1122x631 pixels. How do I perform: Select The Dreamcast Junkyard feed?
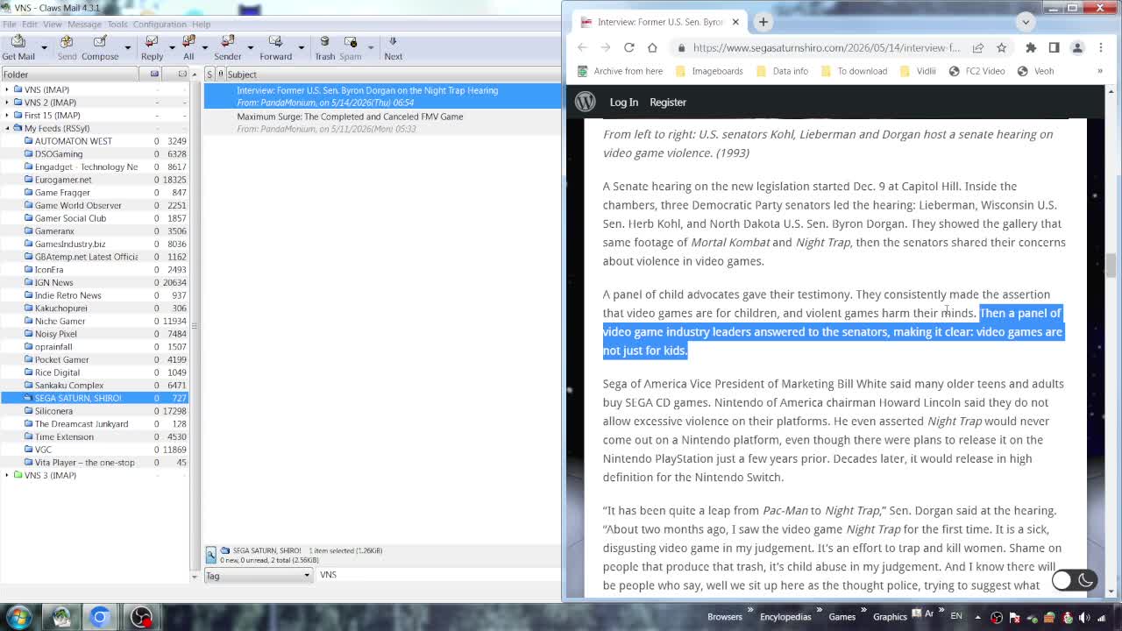tap(82, 424)
